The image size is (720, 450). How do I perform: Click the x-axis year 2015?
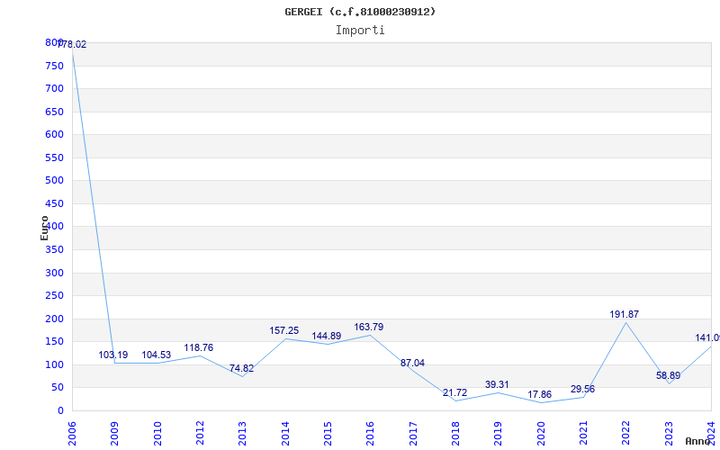click(x=328, y=433)
